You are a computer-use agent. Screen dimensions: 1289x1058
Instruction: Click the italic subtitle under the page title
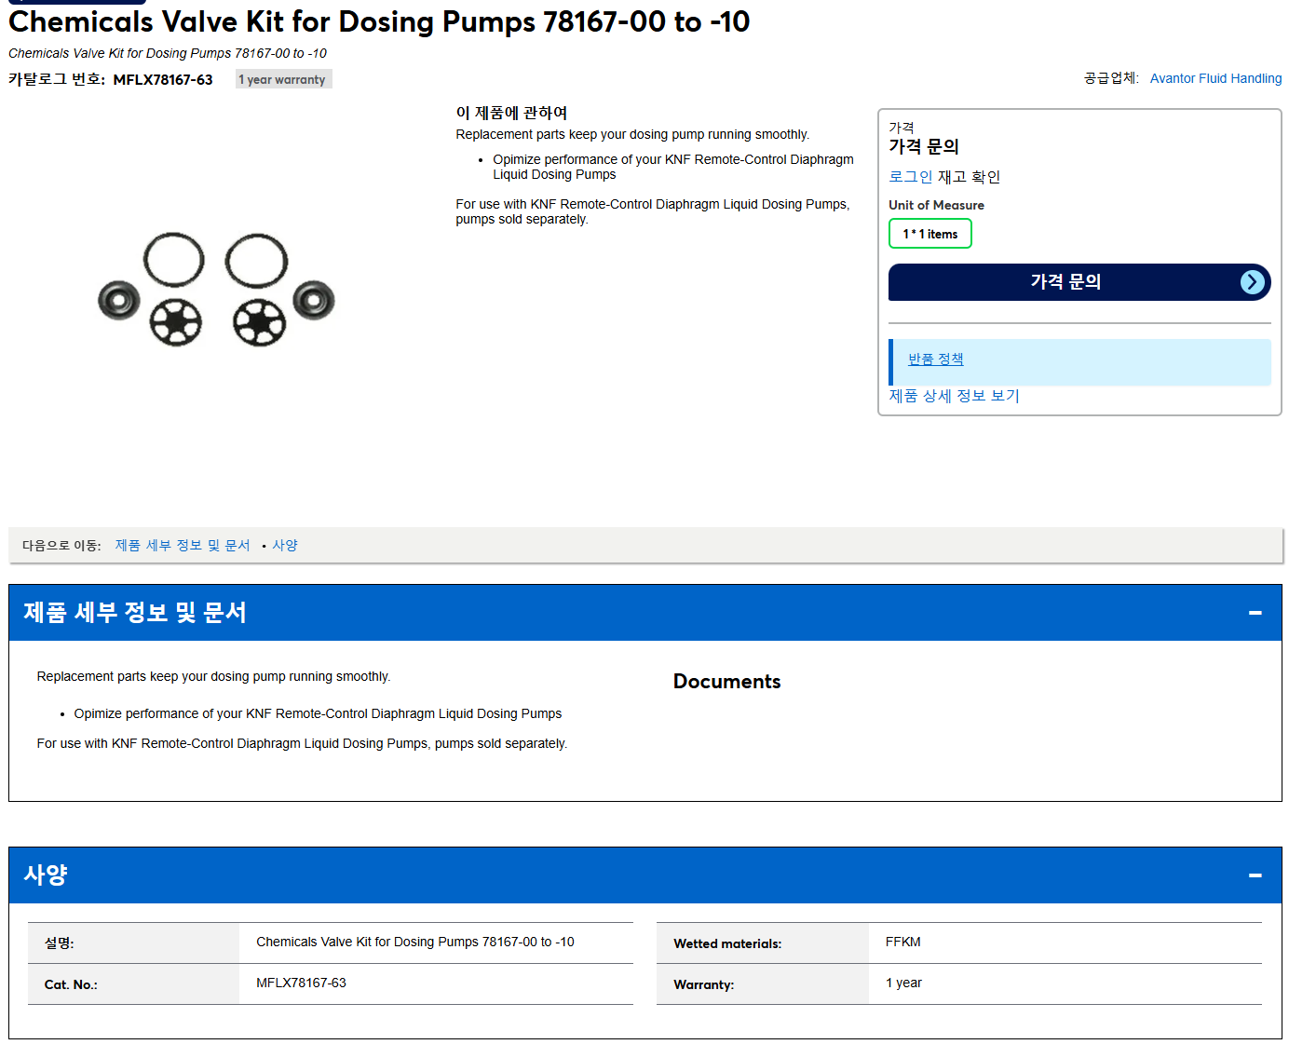[x=168, y=53]
